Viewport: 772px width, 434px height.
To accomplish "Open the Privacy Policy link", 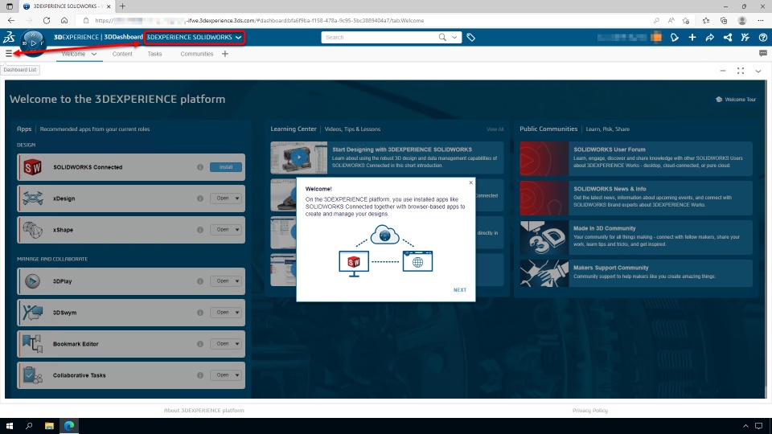I will pos(589,411).
